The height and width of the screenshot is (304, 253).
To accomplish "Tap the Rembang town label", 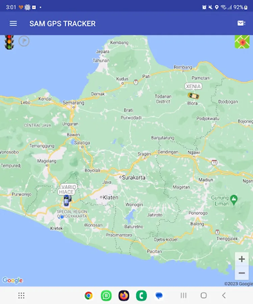I will coord(183,67).
